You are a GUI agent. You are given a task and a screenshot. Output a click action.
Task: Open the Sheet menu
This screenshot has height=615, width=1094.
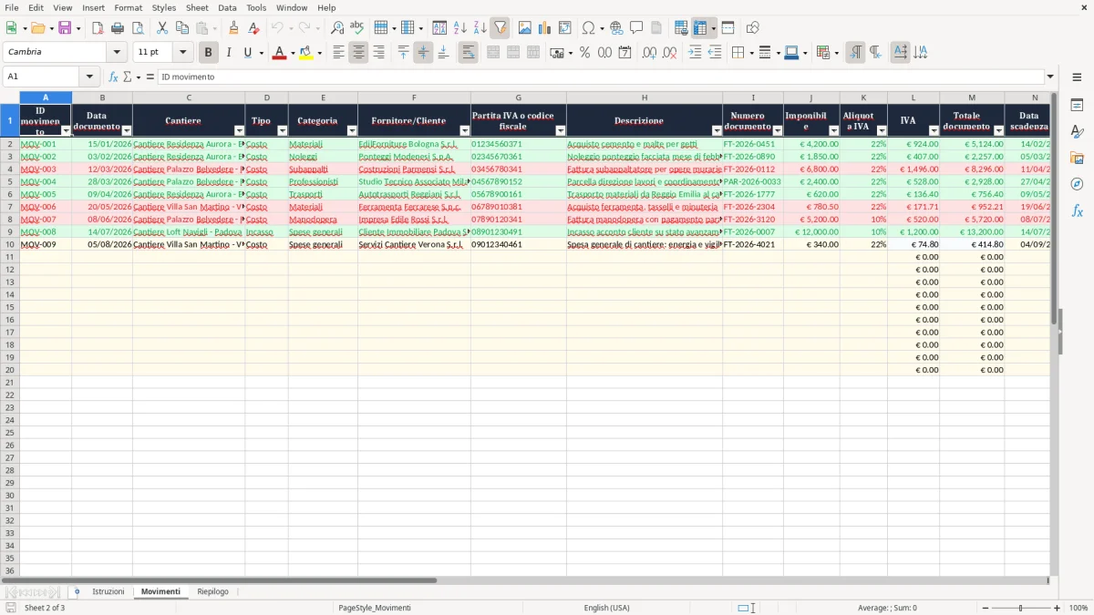click(197, 7)
